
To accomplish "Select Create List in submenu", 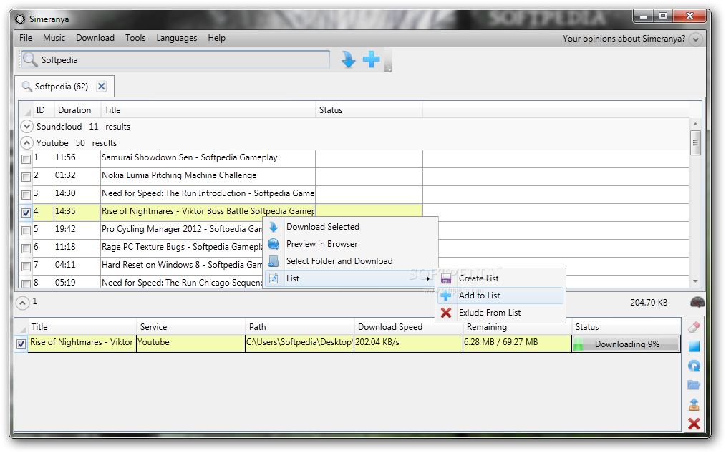I will tap(500, 278).
